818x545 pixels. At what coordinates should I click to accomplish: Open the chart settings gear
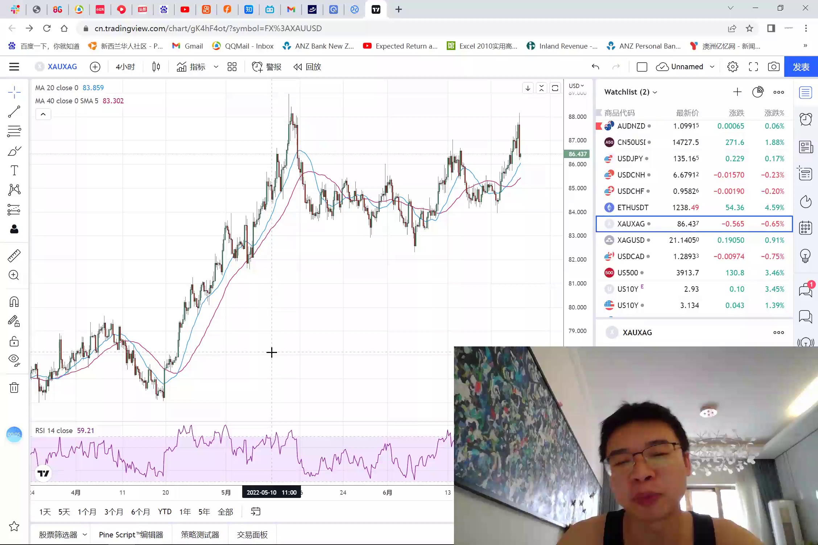[732, 67]
